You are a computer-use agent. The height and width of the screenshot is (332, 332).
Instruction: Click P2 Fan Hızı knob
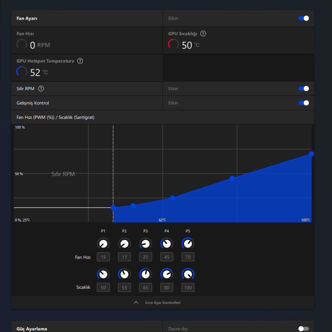(x=124, y=244)
